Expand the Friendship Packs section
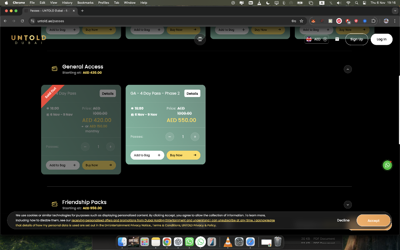This screenshot has width=400, height=250. click(347, 204)
